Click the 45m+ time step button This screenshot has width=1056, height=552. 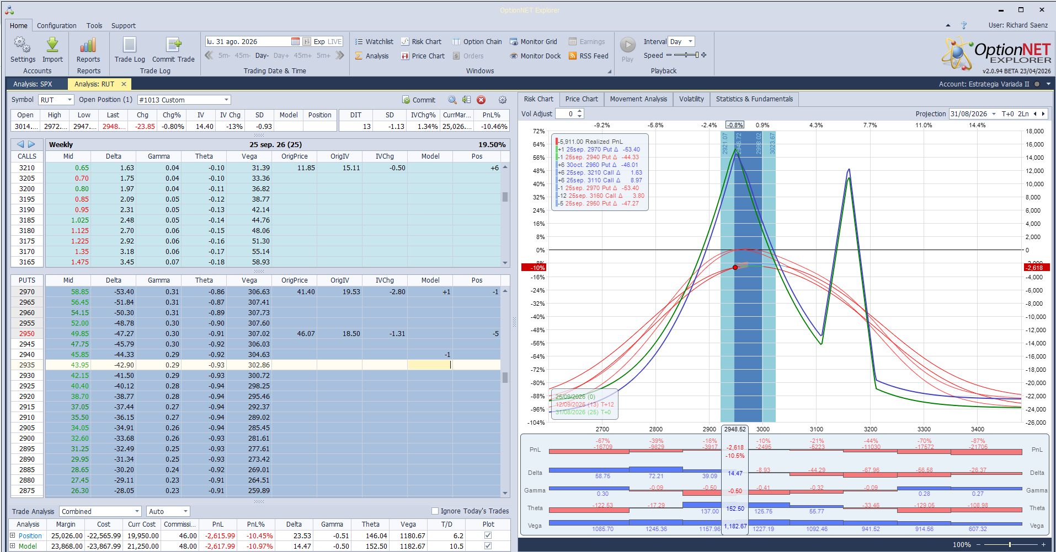(x=303, y=56)
